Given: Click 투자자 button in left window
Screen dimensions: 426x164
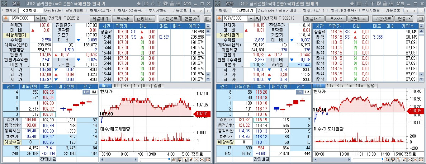Looking at the screenshot, I should tap(123, 18).
